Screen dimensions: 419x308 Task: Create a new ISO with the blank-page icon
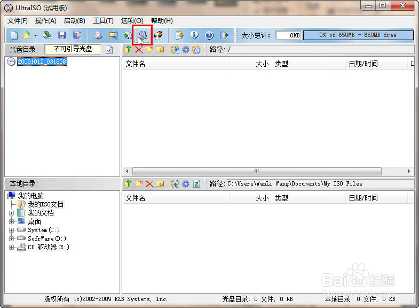tap(14, 35)
